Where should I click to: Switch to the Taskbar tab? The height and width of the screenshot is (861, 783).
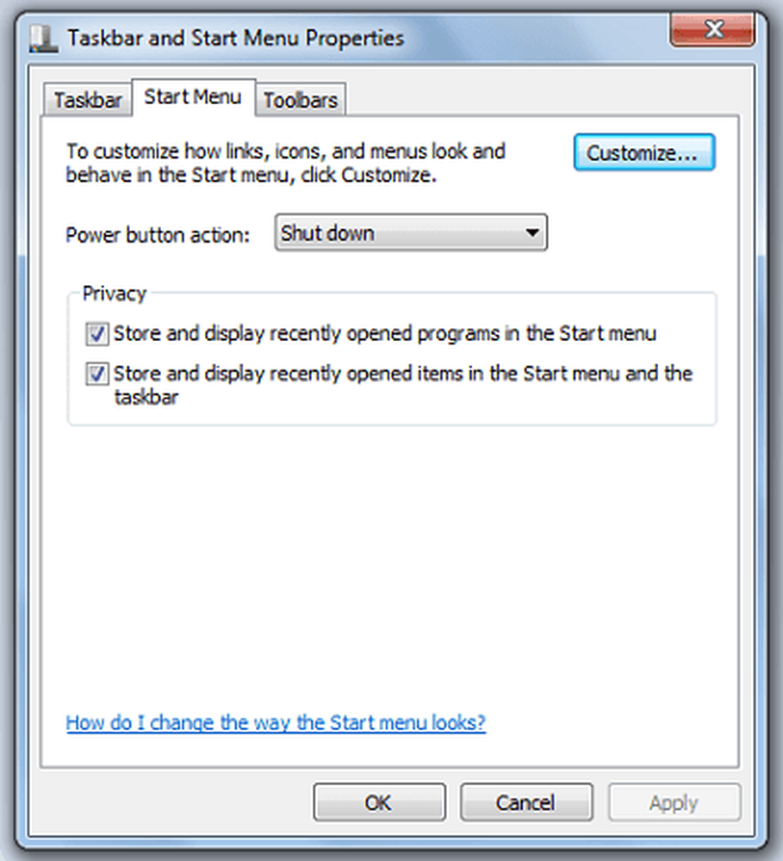pyautogui.click(x=87, y=100)
